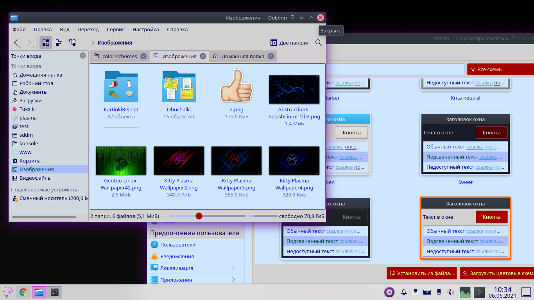Close the color-schemes tab

(x=143, y=56)
